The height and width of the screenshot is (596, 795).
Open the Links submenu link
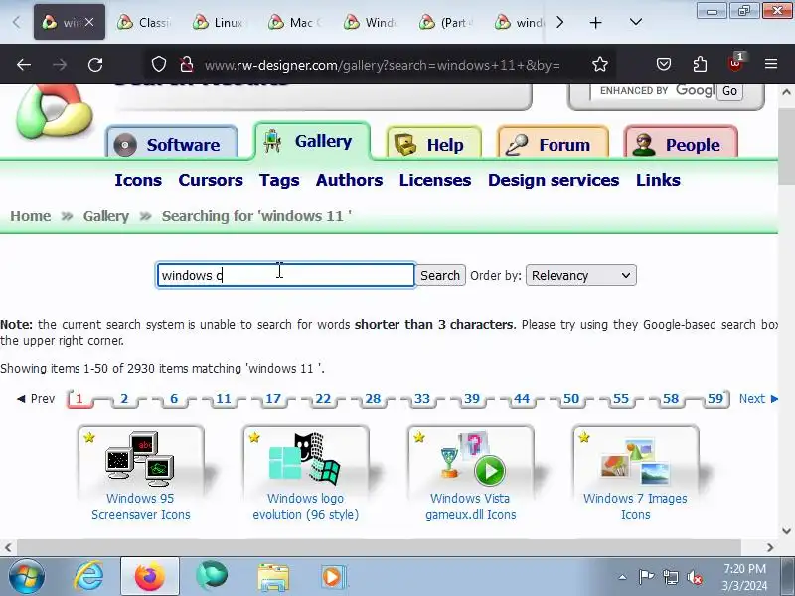(x=658, y=180)
